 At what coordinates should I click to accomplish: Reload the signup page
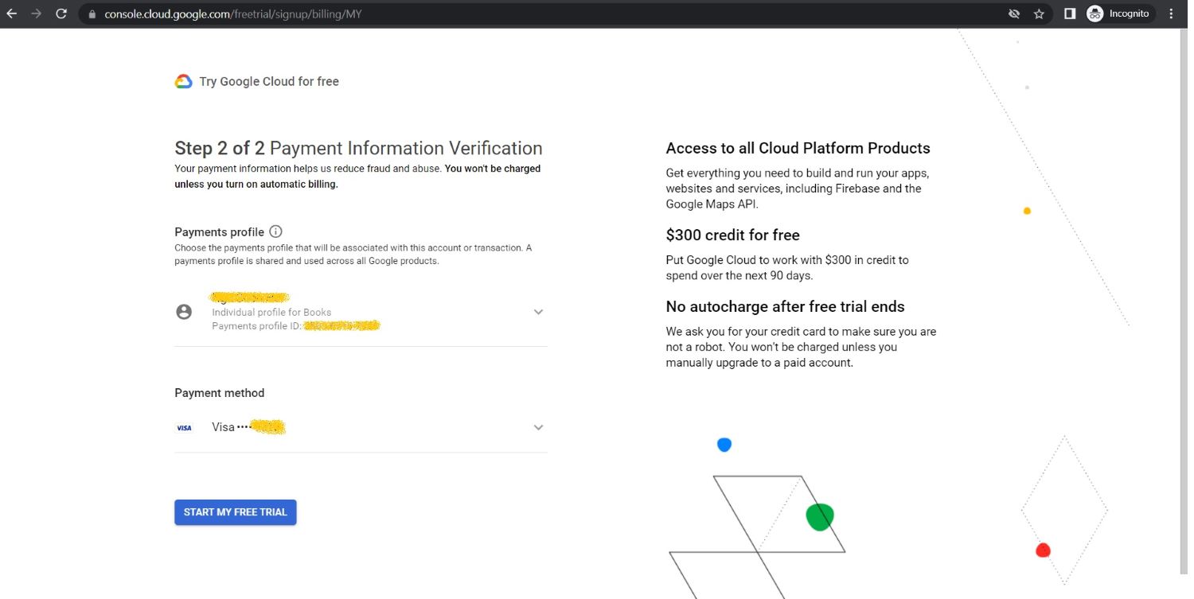coord(61,14)
